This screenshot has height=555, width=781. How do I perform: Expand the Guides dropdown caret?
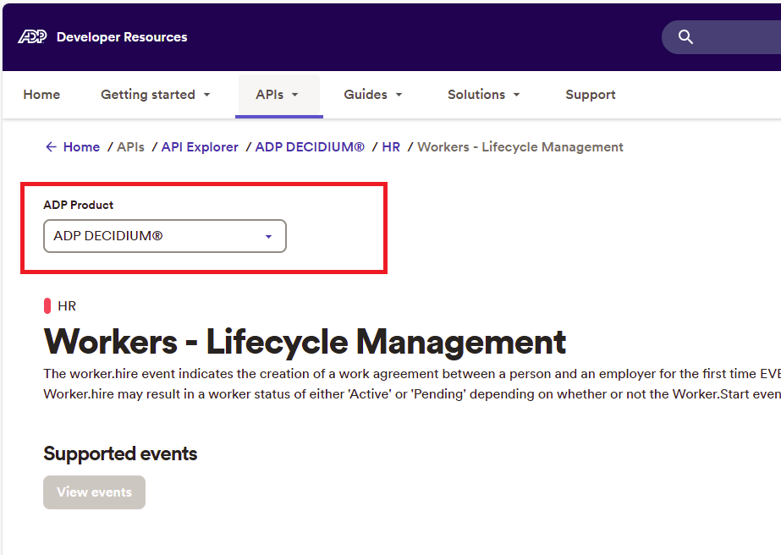(399, 95)
